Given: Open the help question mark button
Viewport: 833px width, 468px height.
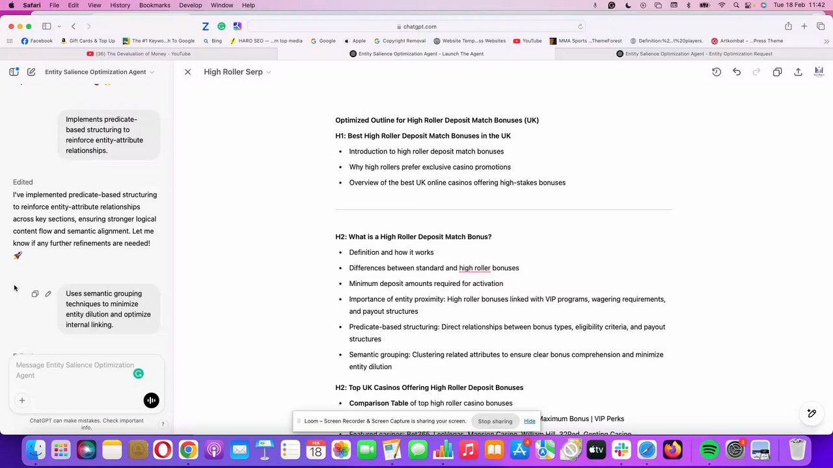Looking at the screenshot, I should tap(163, 424).
